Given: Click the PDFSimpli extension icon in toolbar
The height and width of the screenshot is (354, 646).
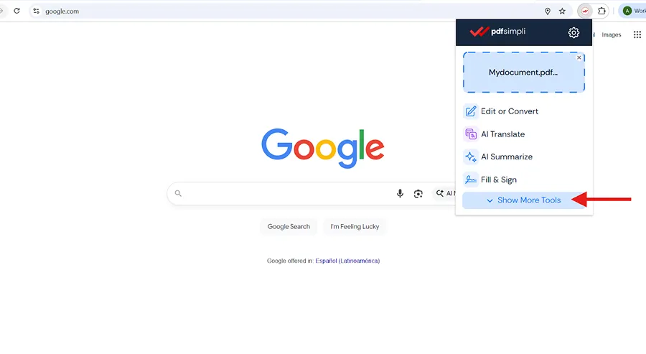Looking at the screenshot, I should click(x=585, y=11).
